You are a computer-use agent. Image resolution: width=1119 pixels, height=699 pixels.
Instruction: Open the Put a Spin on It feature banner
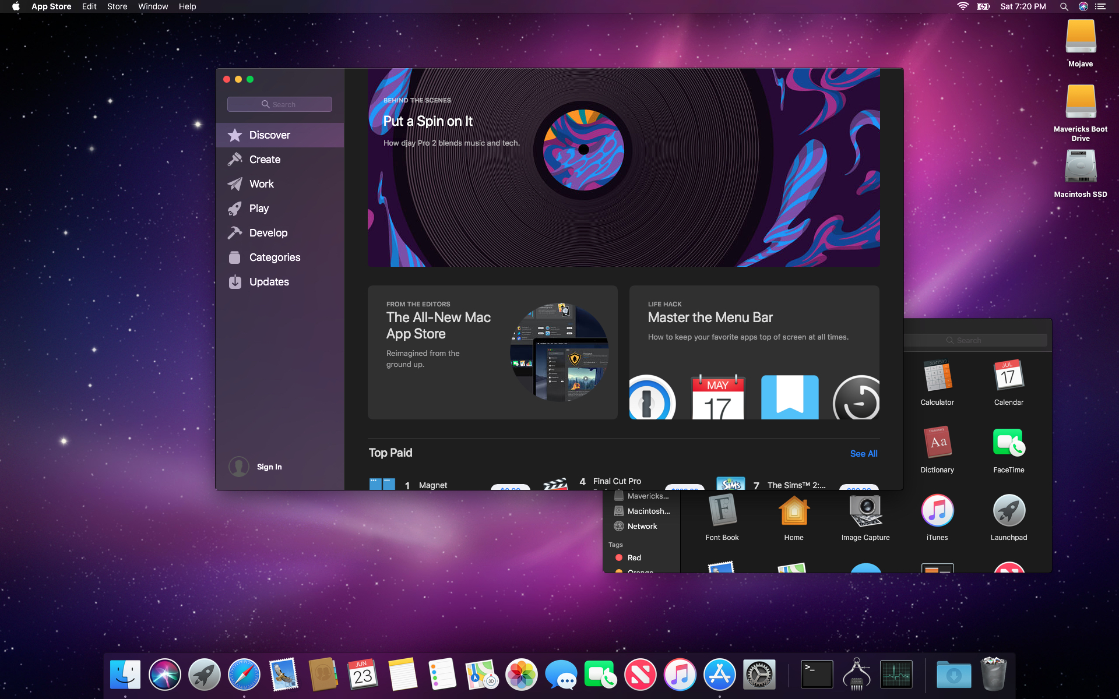[623, 168]
